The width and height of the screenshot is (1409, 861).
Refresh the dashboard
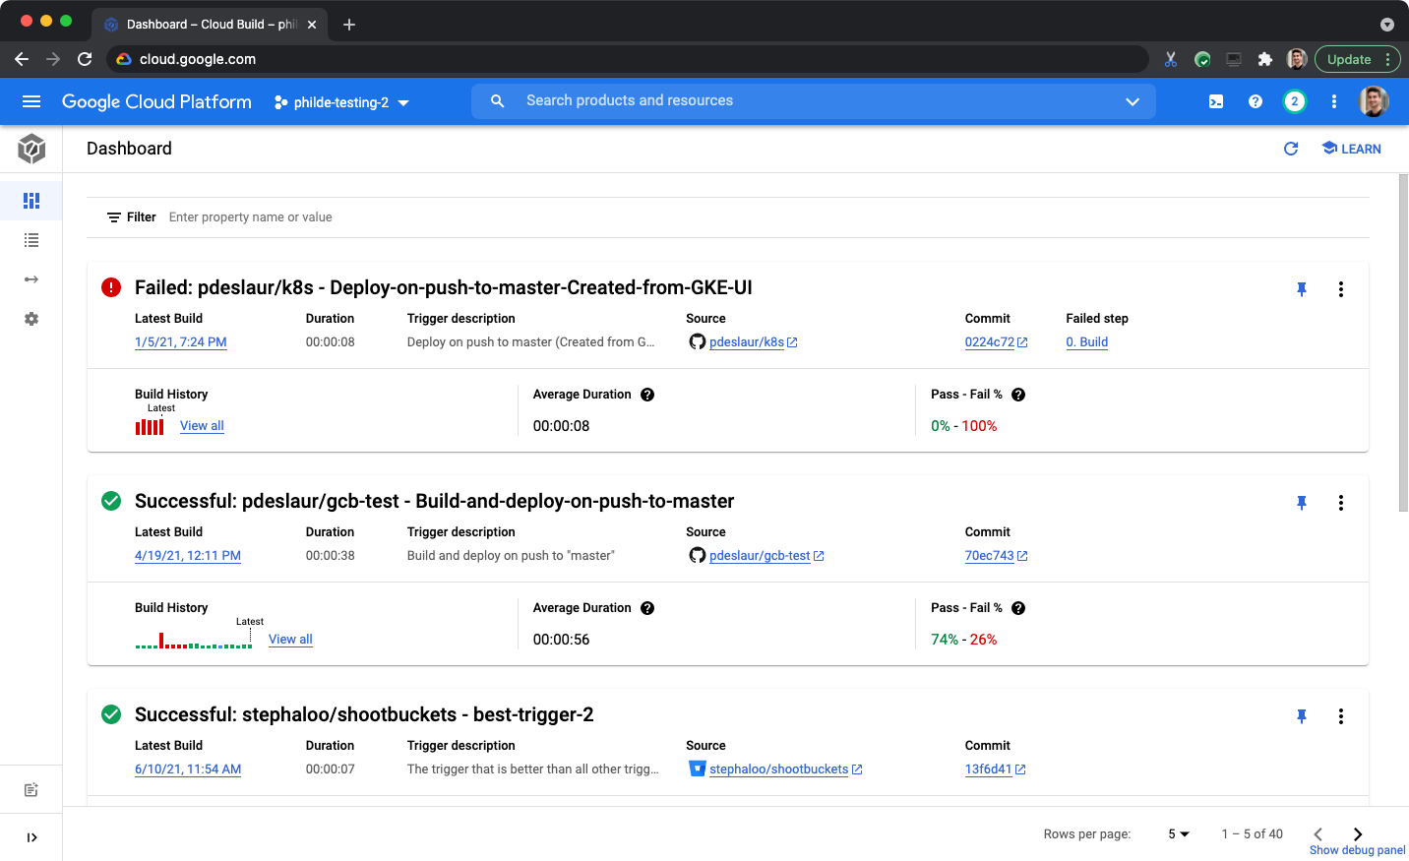1291,149
